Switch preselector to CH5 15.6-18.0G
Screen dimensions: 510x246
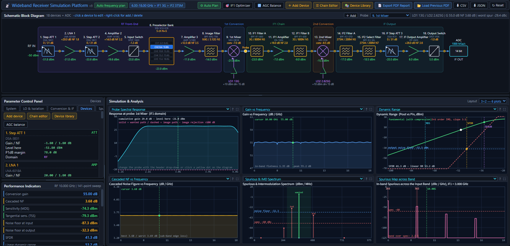click(161, 59)
